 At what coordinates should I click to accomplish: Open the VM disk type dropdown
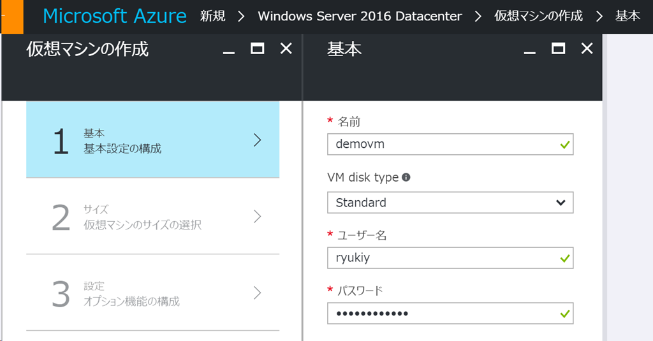click(450, 202)
